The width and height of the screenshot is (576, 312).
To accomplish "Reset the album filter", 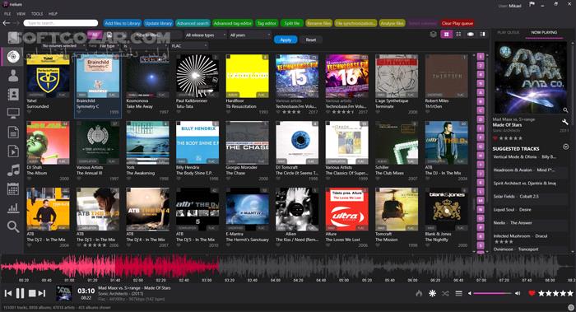I will pos(311,40).
